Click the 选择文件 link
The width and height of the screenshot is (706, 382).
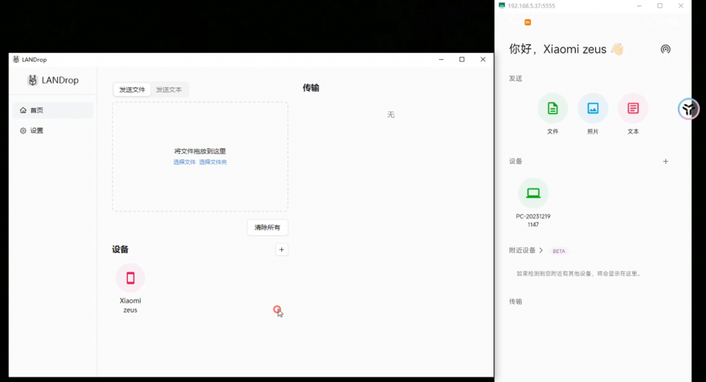184,162
